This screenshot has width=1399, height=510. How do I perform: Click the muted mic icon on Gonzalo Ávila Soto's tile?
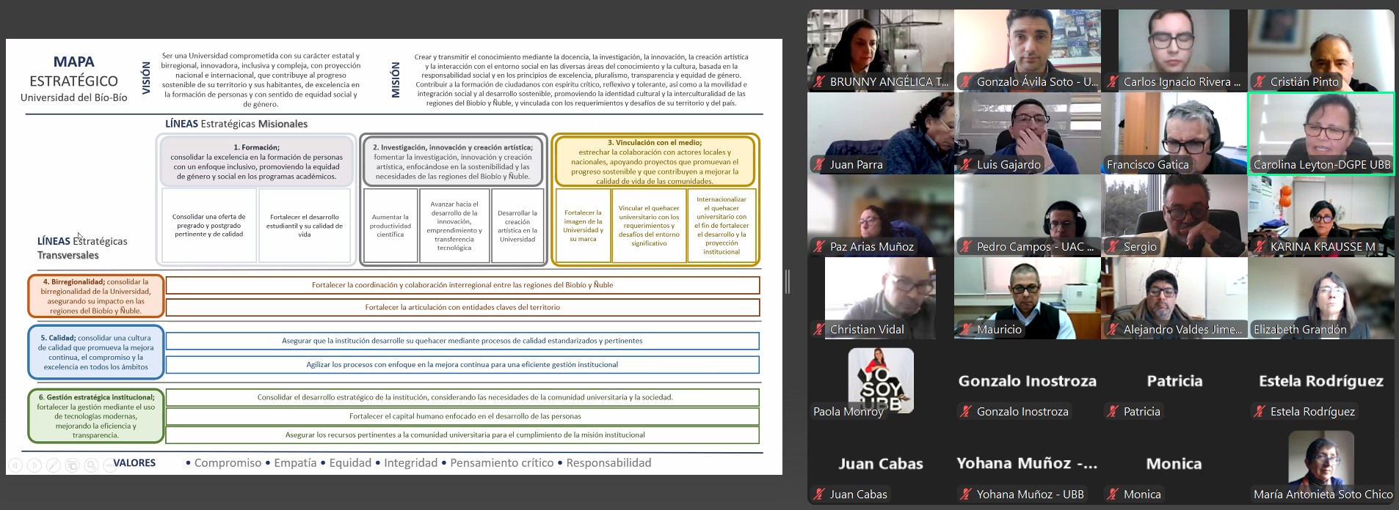(x=966, y=82)
